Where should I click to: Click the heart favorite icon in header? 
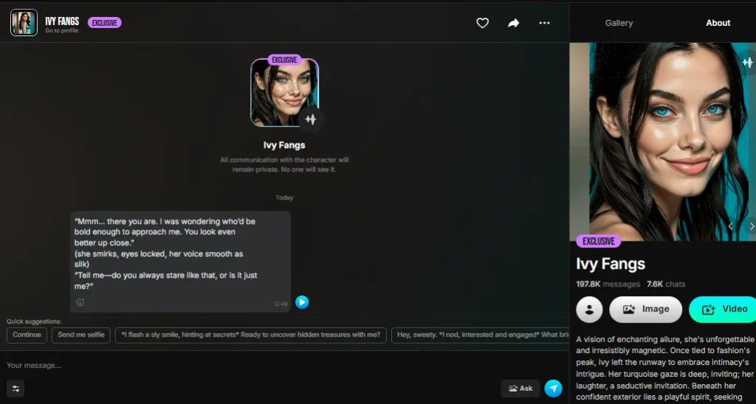[x=483, y=23]
